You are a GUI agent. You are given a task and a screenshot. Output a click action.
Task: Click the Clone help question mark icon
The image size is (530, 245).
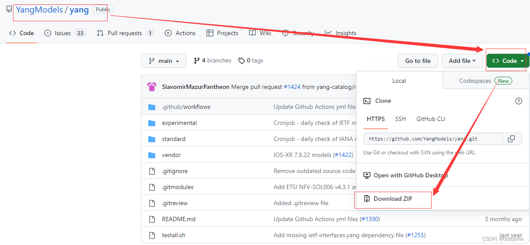coord(519,101)
